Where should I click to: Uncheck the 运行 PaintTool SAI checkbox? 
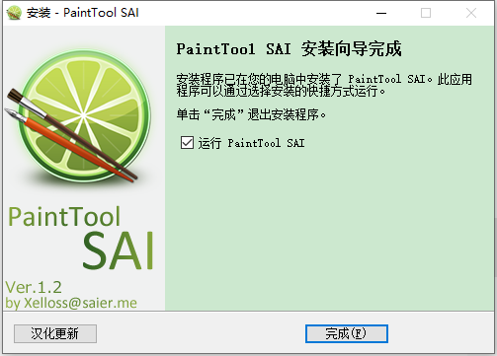coord(187,143)
